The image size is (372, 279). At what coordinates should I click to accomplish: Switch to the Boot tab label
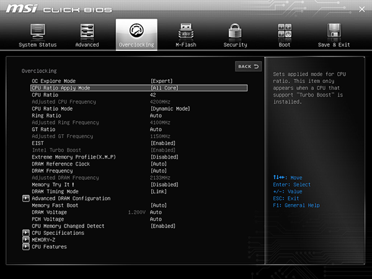click(285, 45)
